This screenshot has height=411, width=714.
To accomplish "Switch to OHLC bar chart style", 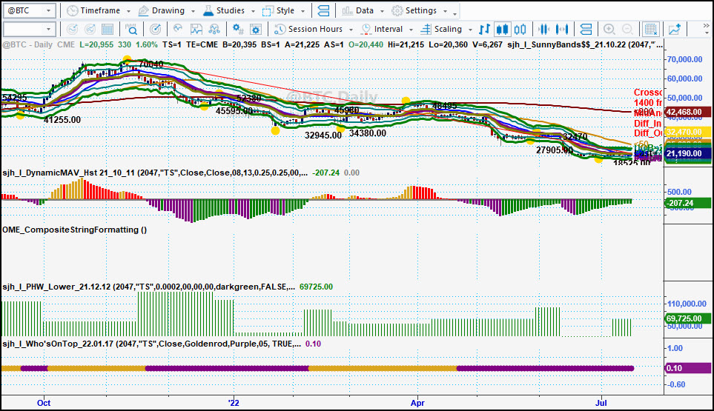I will coord(484,29).
